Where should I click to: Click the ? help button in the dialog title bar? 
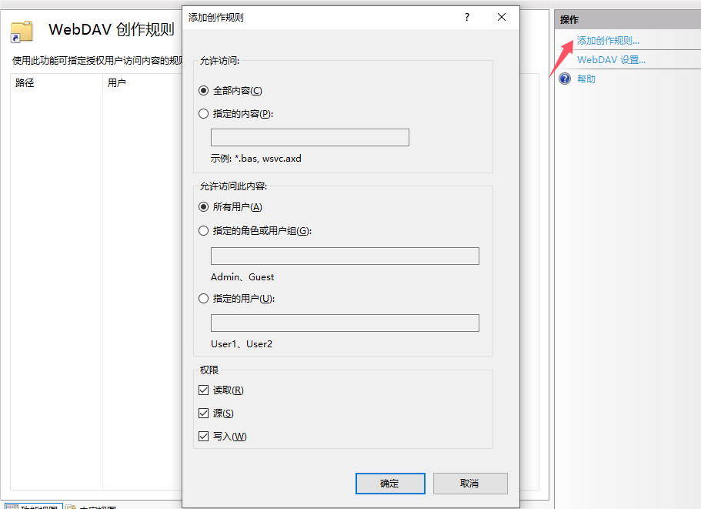[x=467, y=18]
